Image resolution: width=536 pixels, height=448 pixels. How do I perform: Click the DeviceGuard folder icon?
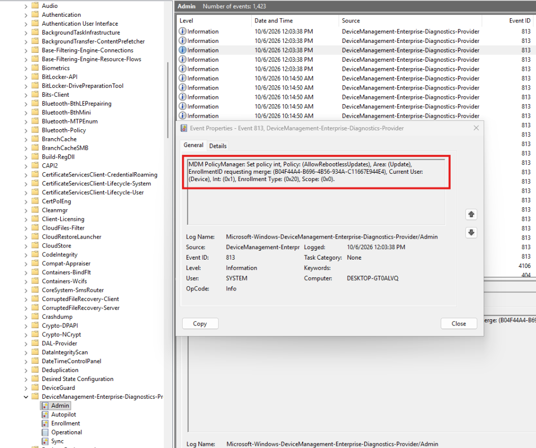point(35,388)
